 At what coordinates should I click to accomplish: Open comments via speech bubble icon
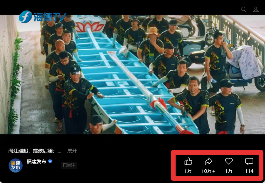coord(249,161)
